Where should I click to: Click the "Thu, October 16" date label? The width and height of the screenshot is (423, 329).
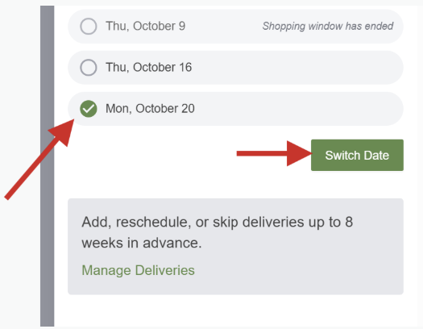148,68
